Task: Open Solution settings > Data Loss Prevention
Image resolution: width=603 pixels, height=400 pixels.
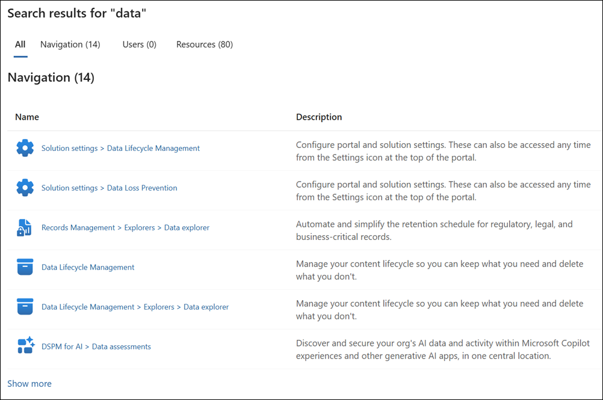Action: pyautogui.click(x=109, y=188)
